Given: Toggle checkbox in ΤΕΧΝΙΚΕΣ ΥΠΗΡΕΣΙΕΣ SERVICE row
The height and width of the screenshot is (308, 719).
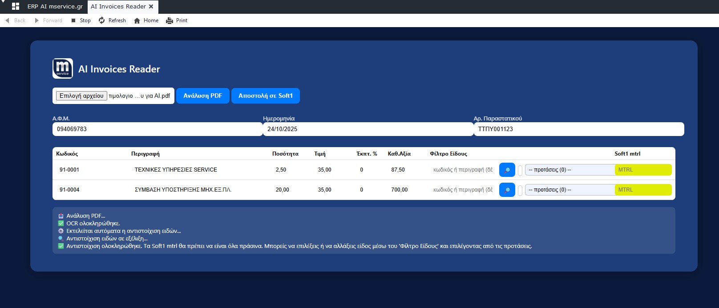Looking at the screenshot, I should click(x=520, y=170).
